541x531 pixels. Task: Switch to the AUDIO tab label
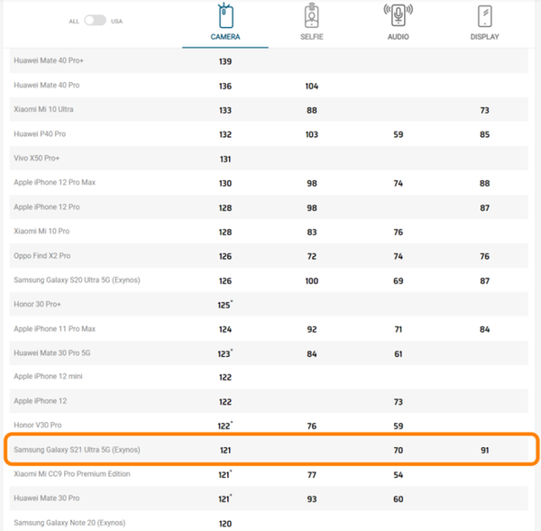399,37
